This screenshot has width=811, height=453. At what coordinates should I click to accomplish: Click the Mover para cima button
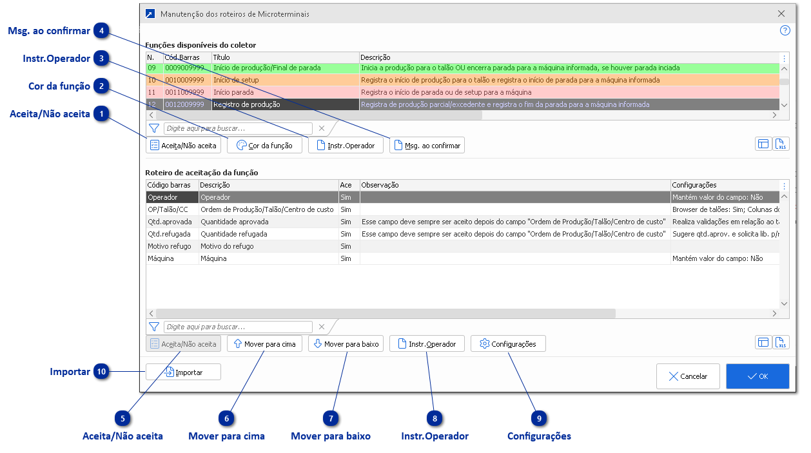264,343
